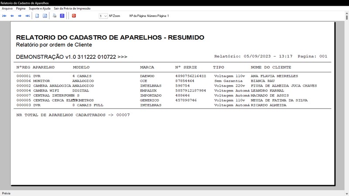349x196 pixels.
Task: Click brand 'CCE'
Action: 144,81
